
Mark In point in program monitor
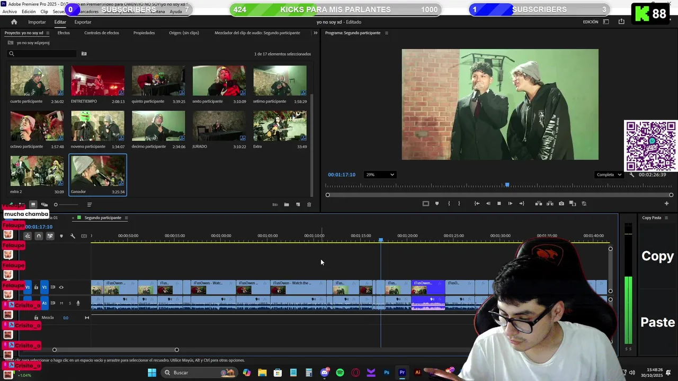tap(449, 204)
